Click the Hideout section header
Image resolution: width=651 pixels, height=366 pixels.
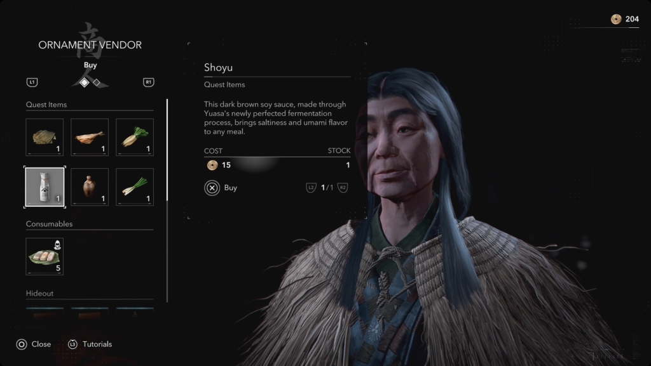pos(39,293)
